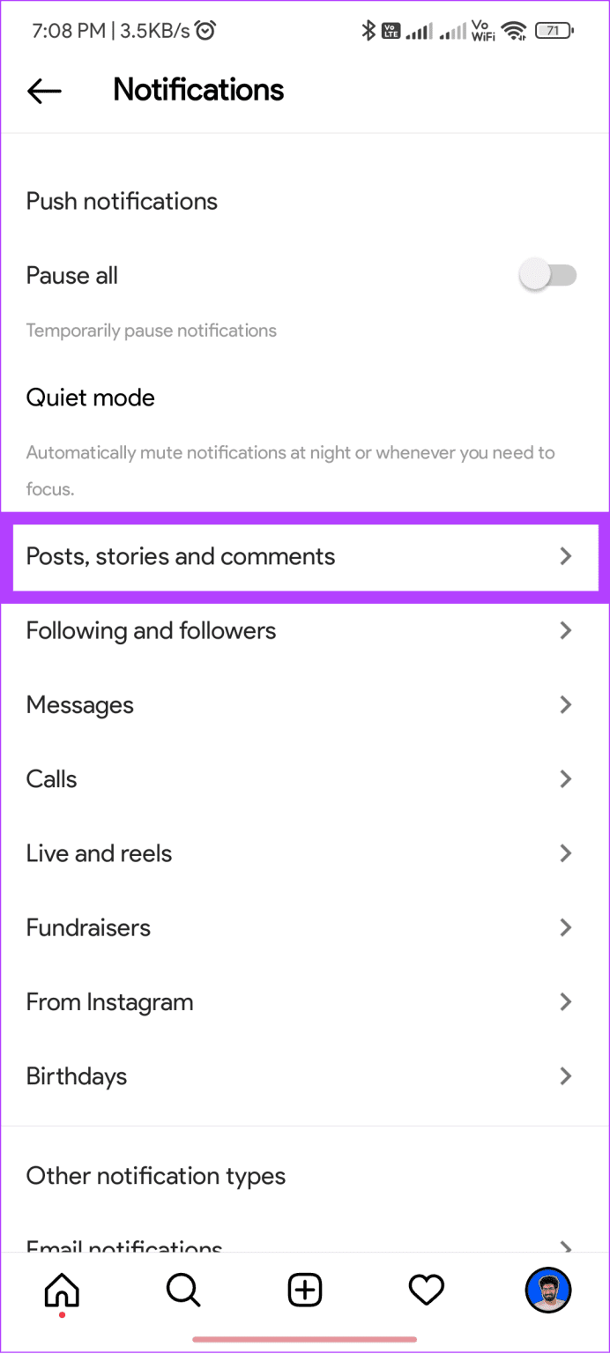The width and height of the screenshot is (610, 1354).
Task: Select the Birthdays notification entry
Action: click(x=304, y=1075)
